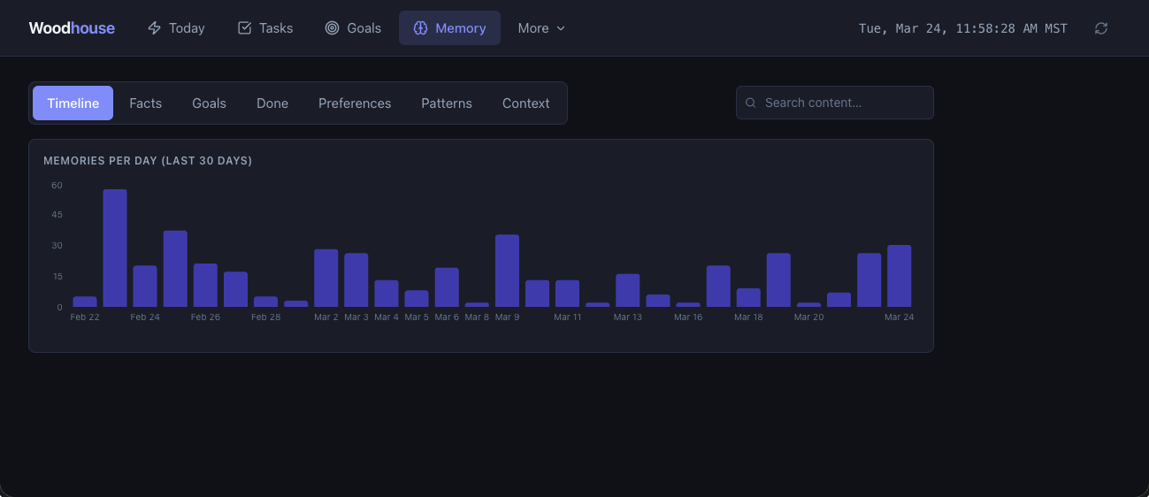The height and width of the screenshot is (497, 1149).
Task: Click the Mar 16 axis label
Action: click(x=688, y=317)
